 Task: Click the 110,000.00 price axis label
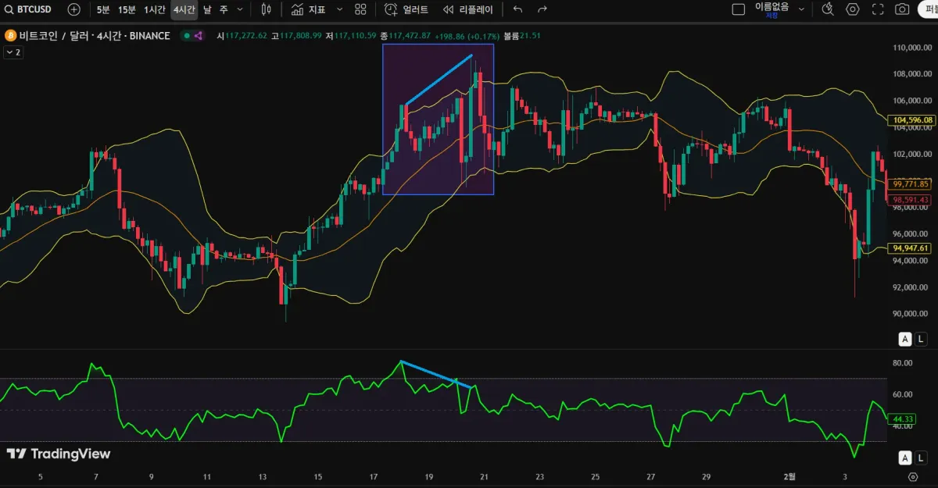coord(911,48)
